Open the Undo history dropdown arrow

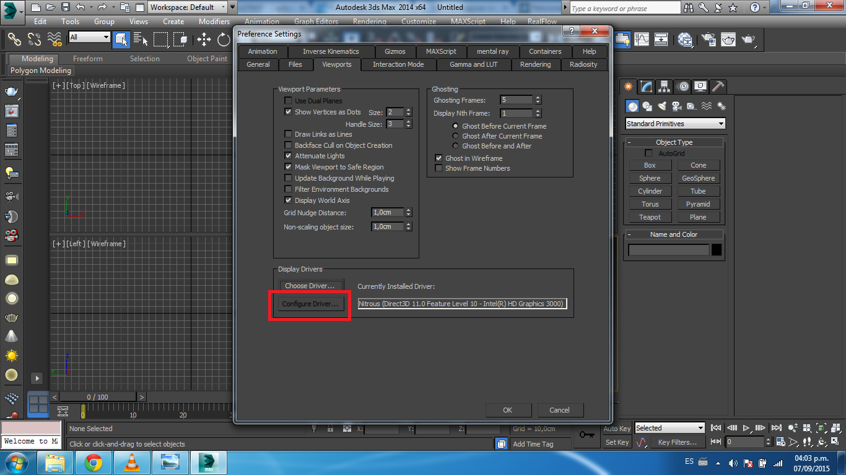point(90,7)
